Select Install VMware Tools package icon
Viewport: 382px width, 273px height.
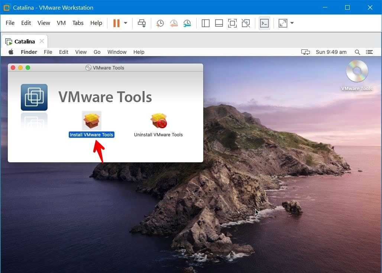pos(92,120)
